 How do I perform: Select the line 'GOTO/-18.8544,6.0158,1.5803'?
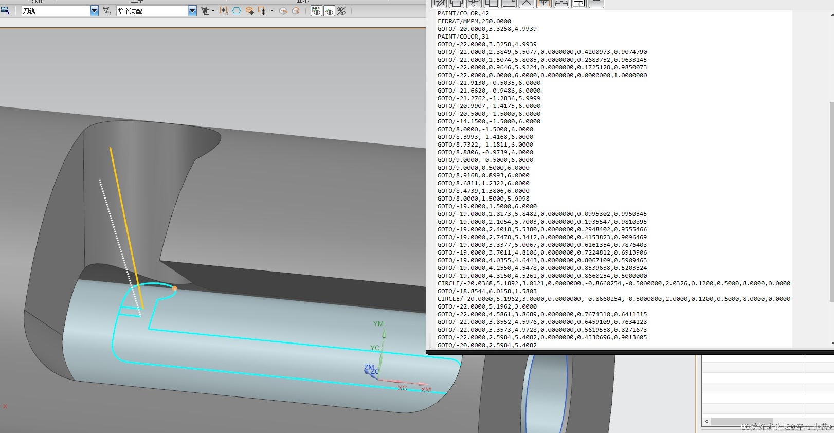click(487, 291)
